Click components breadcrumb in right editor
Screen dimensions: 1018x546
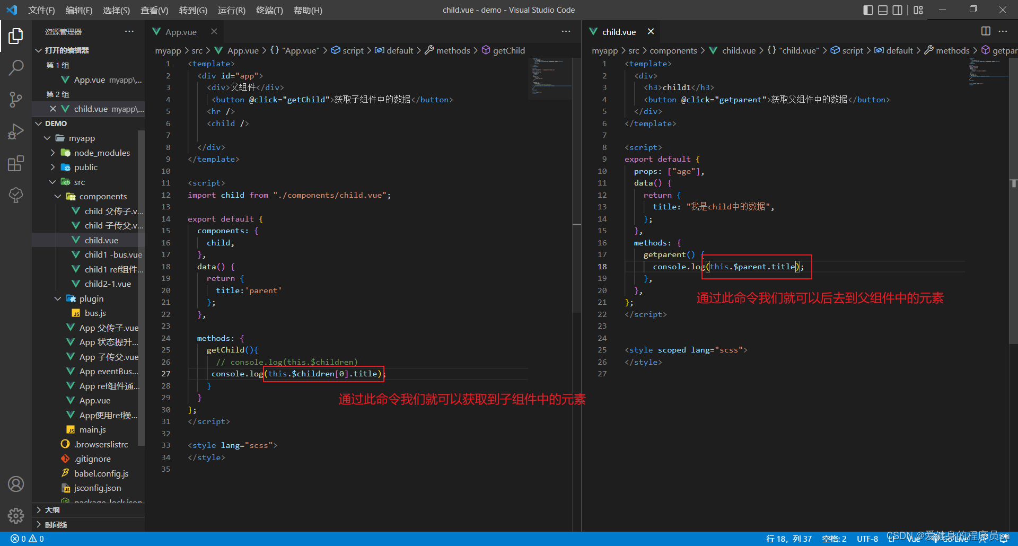(673, 50)
